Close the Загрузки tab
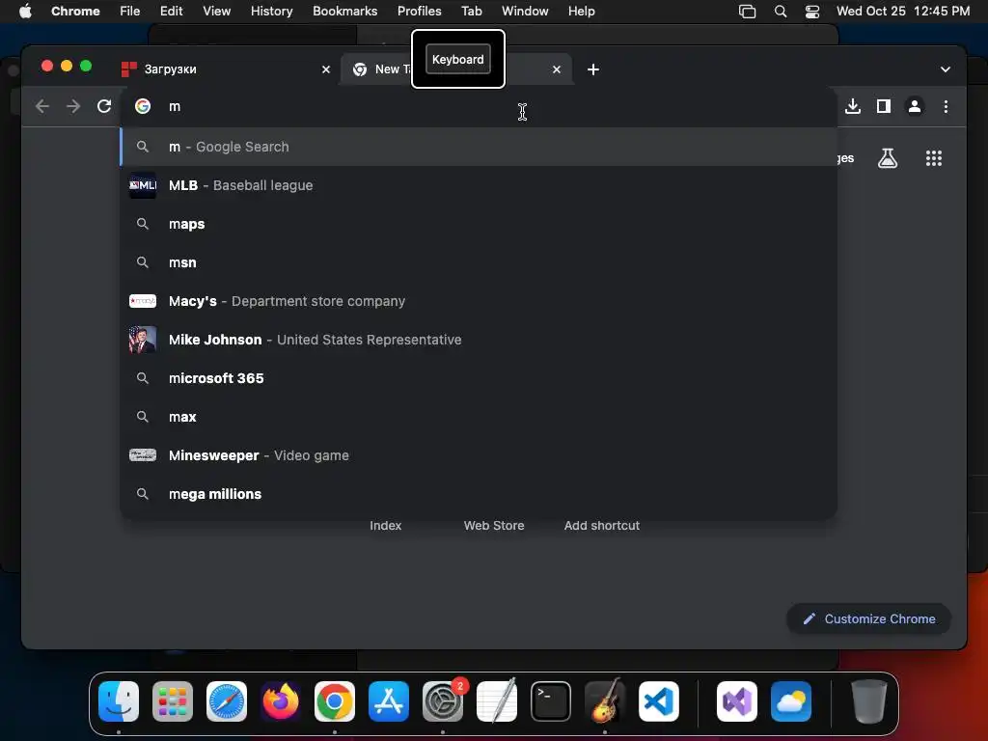The image size is (988, 741). tap(326, 69)
